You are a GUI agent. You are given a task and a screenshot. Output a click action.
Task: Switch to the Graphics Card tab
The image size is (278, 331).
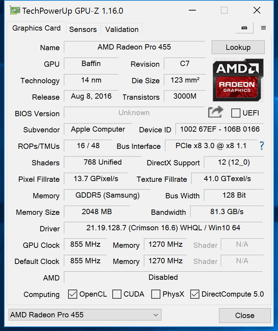click(36, 28)
